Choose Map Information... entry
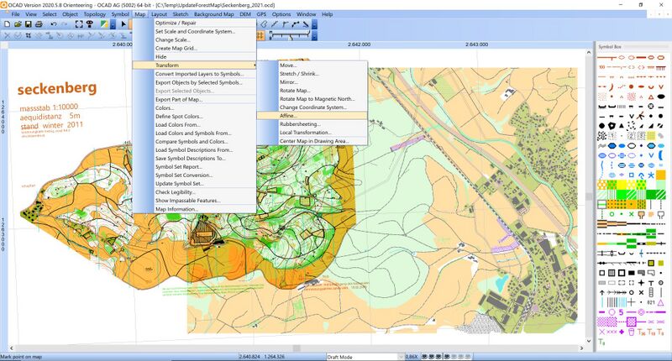 [x=194, y=209]
